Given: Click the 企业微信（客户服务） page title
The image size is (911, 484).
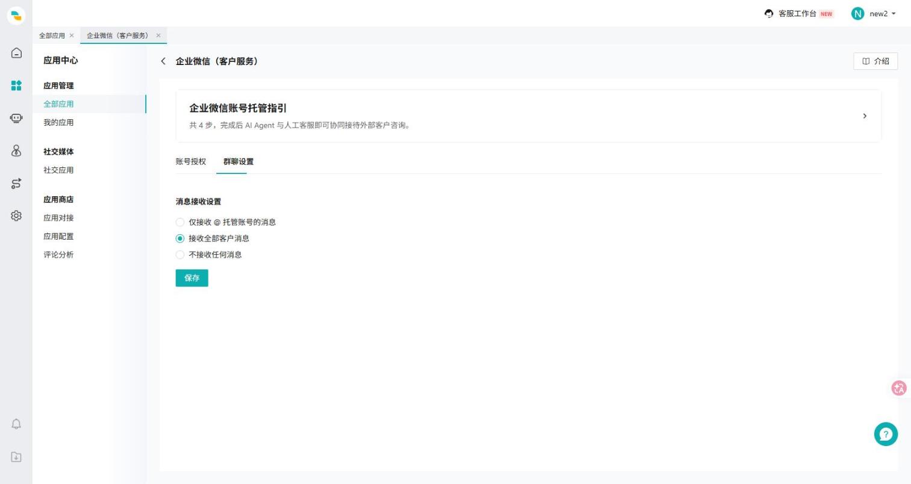Looking at the screenshot, I should point(218,61).
